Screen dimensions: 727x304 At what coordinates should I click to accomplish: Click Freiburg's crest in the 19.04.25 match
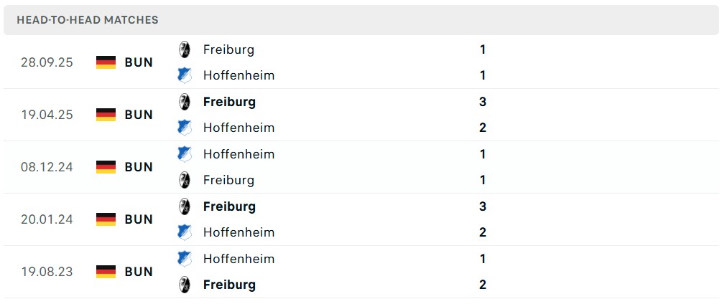185,102
